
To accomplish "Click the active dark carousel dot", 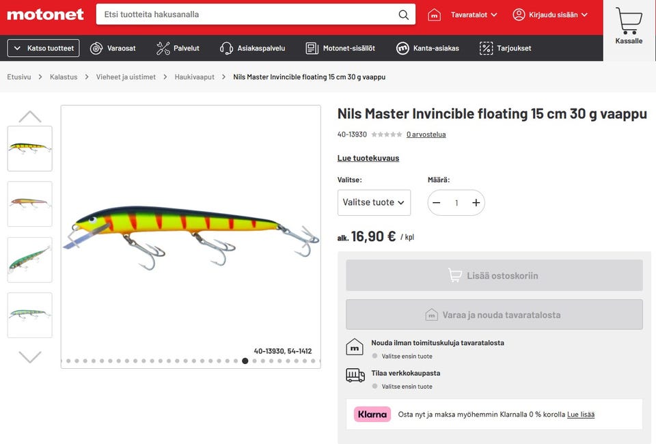I will click(x=245, y=361).
